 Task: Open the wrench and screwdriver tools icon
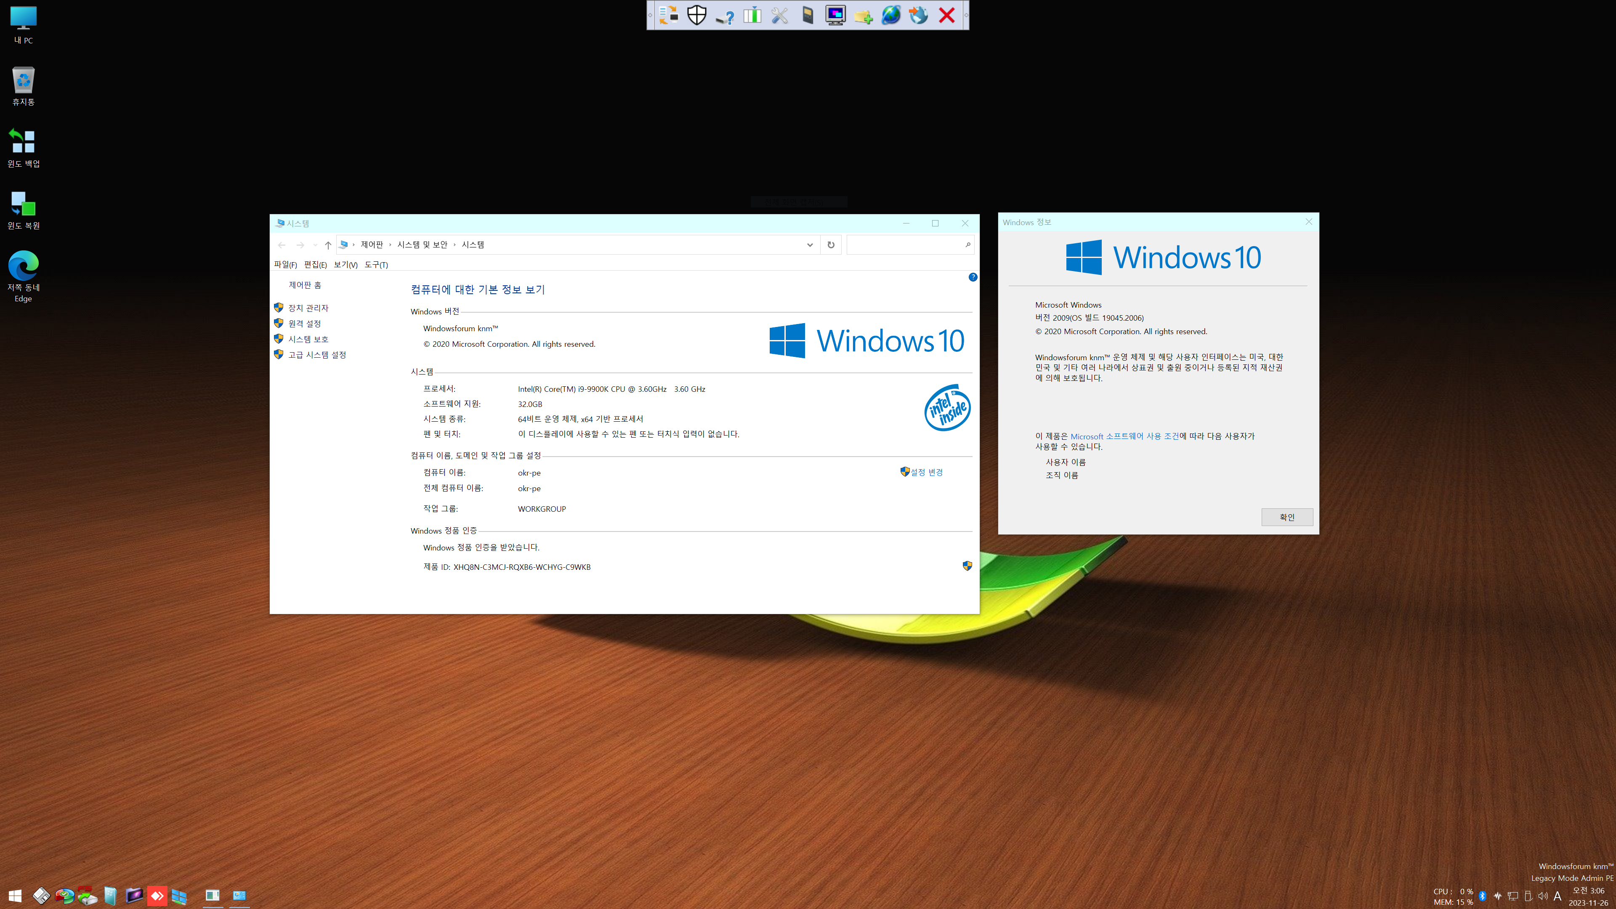click(x=780, y=15)
